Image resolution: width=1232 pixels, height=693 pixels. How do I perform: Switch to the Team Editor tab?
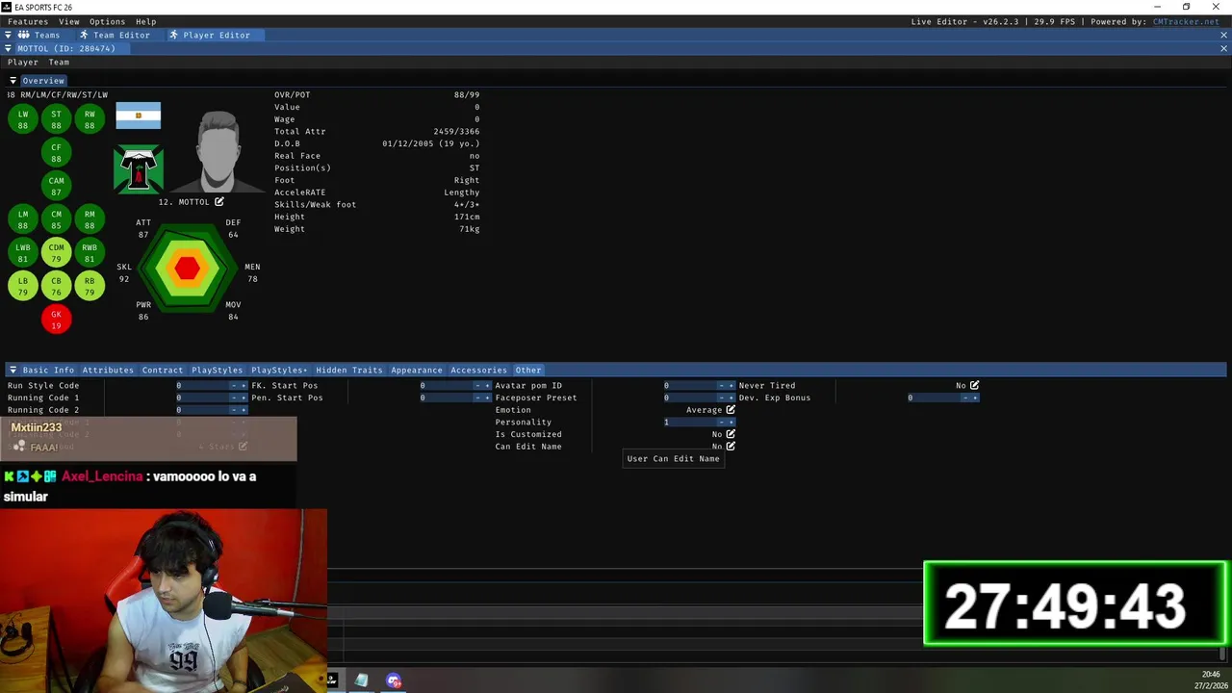point(115,35)
